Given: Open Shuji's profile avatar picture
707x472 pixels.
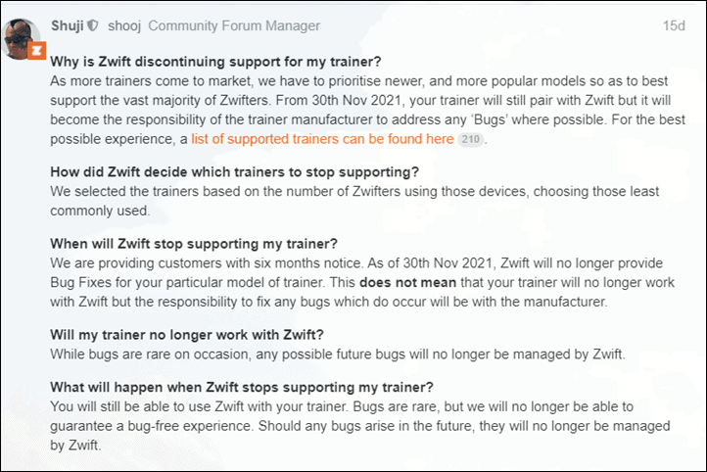Looking at the screenshot, I should (x=21, y=38).
